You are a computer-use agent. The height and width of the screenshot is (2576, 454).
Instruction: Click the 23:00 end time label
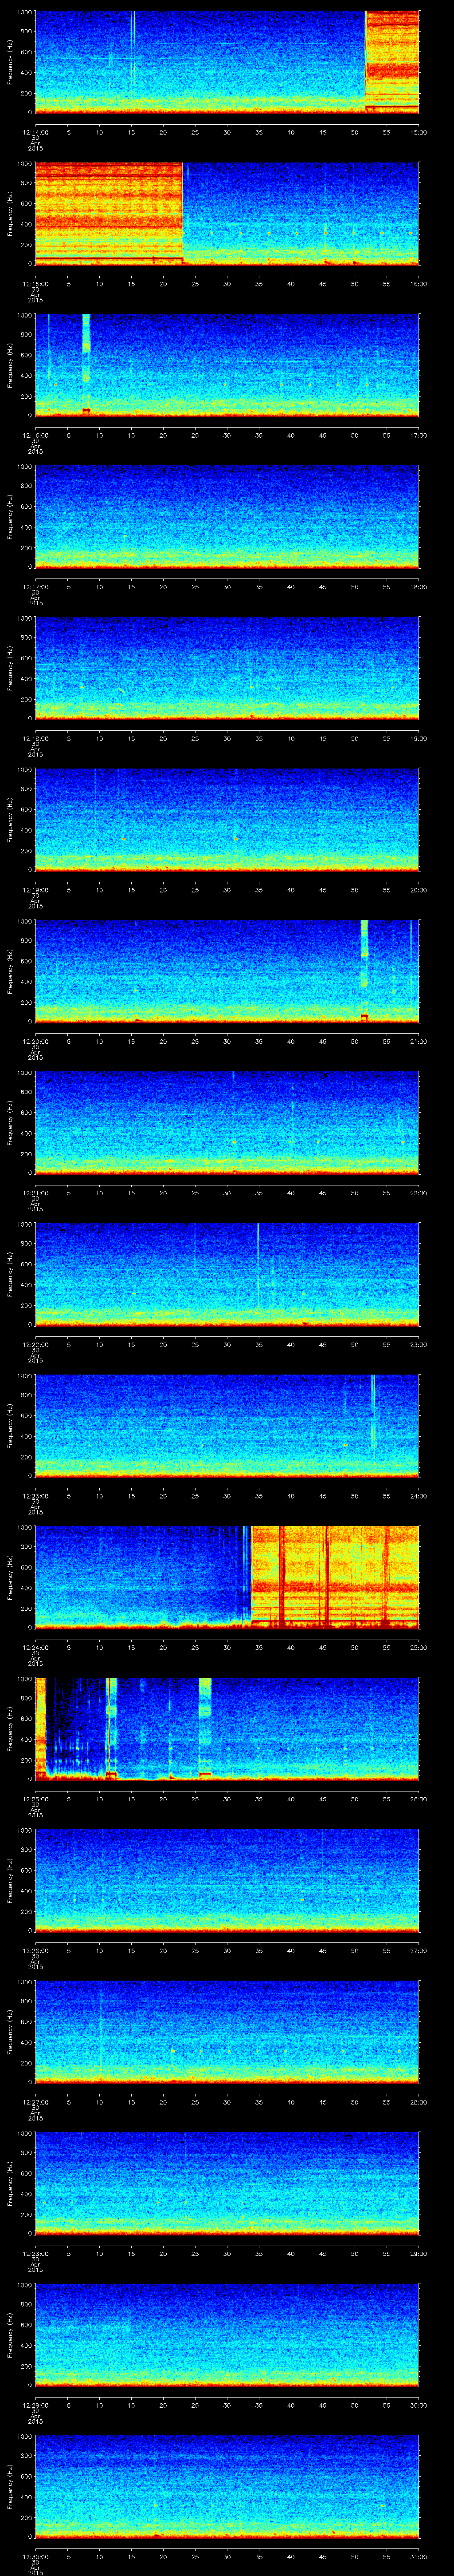[x=418, y=1344]
